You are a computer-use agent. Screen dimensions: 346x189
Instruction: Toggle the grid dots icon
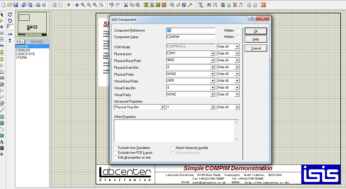click(x=61, y=5)
